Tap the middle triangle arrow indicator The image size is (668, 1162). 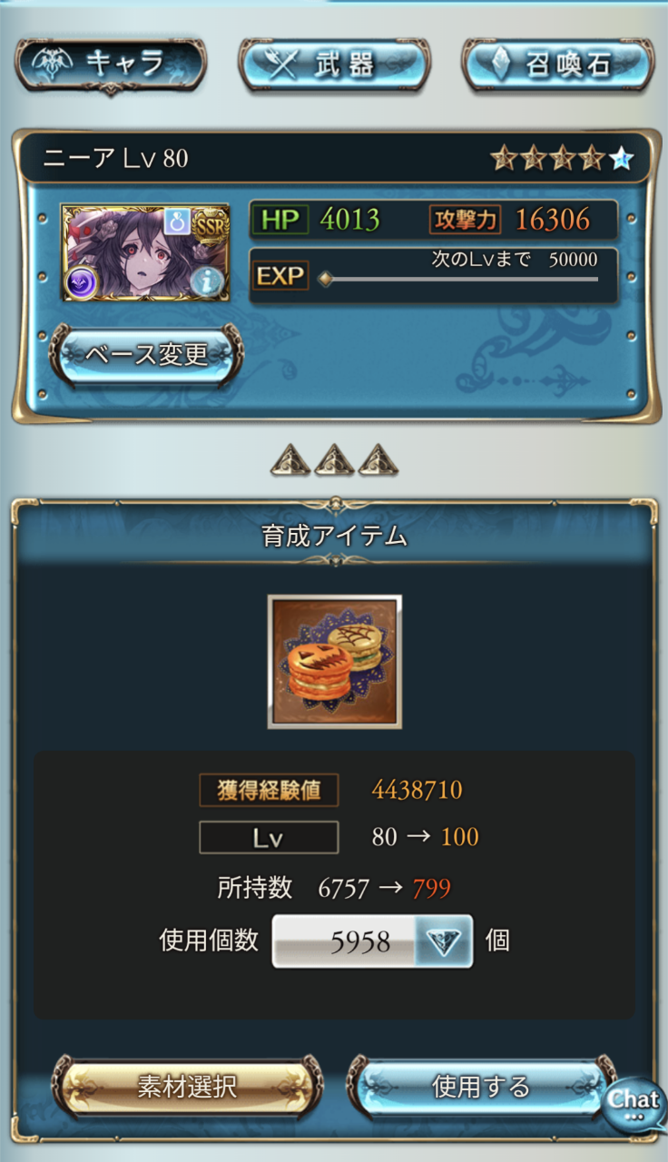pyautogui.click(x=334, y=461)
